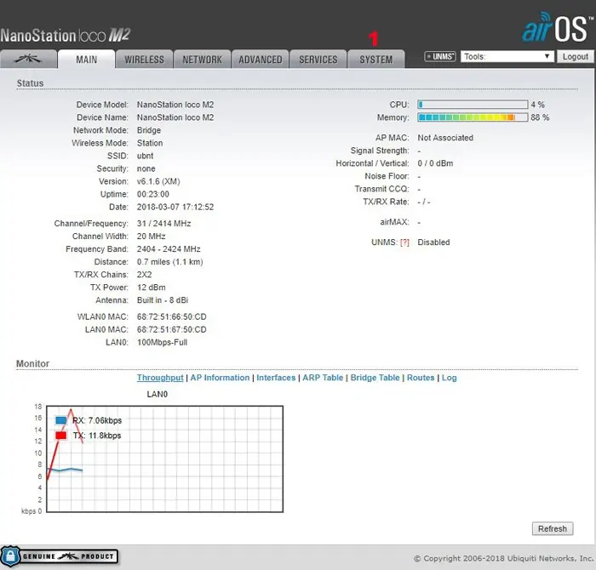Click the airOS logo
This screenshot has height=570, width=596.
point(557,29)
